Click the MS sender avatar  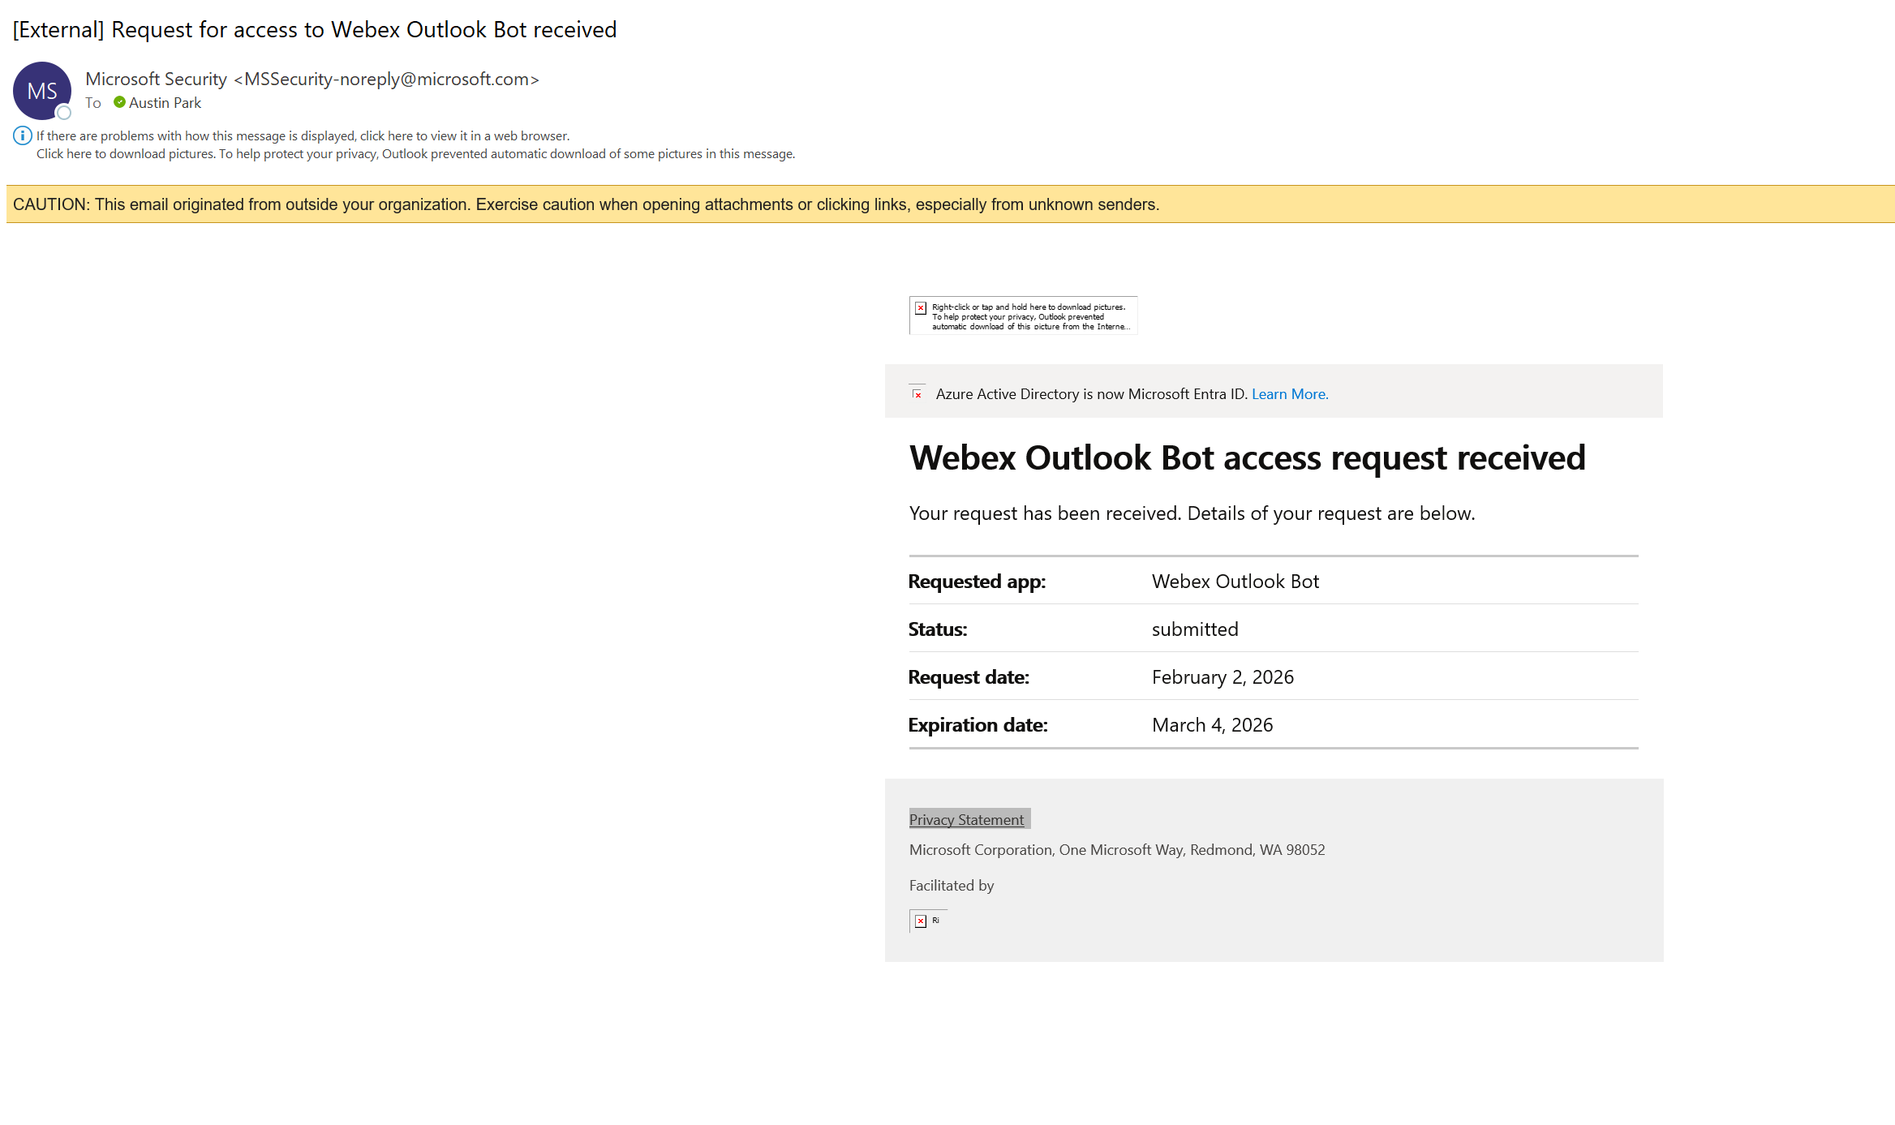tap(42, 91)
